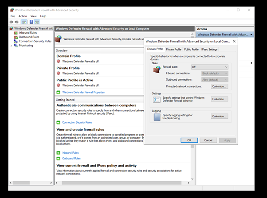Open the Inbound Rules link in Getting Started

(x=71, y=153)
